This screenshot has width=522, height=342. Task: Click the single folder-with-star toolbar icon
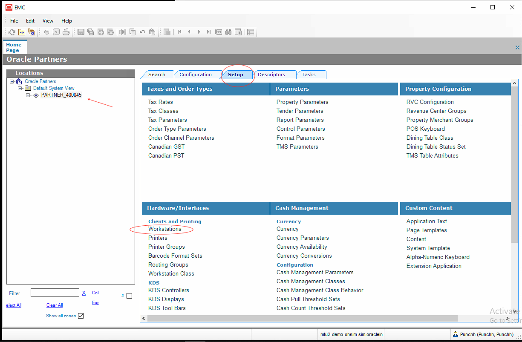pyautogui.click(x=22, y=32)
